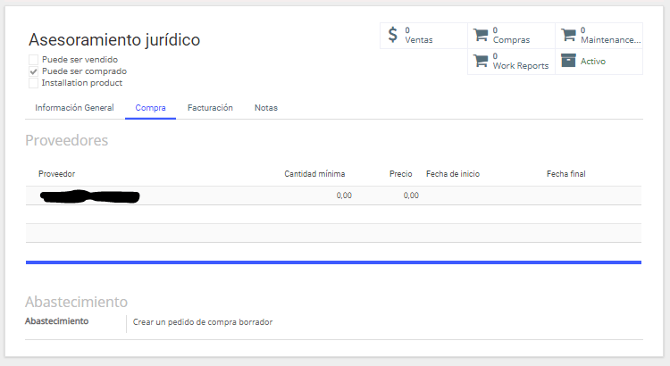
Task: Click the dollar sign Ventas icon
Action: [392, 35]
